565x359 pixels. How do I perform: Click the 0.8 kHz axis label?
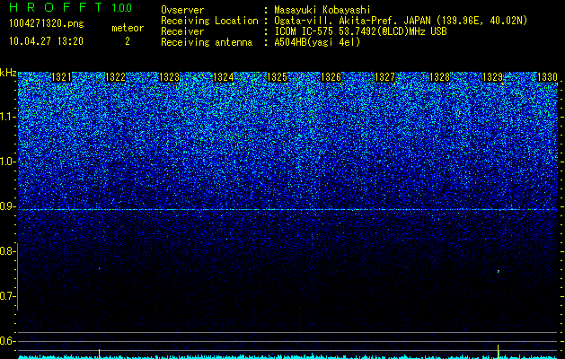8,251
